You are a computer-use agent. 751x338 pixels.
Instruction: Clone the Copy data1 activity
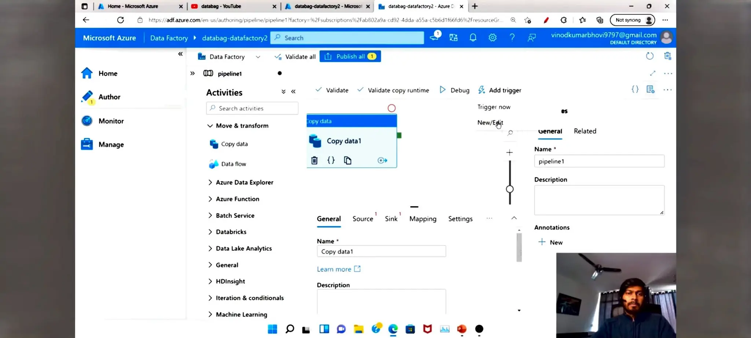347,160
